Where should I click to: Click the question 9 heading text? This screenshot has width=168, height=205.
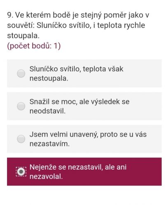pyautogui.click(x=78, y=15)
